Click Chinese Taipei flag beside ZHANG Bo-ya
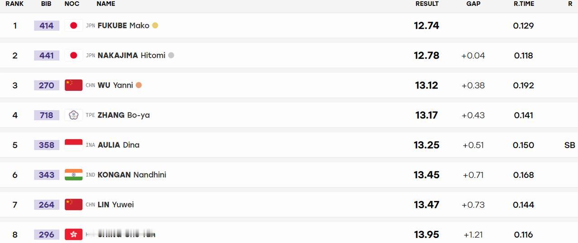Image resolution: width=578 pixels, height=243 pixels. coord(73,115)
